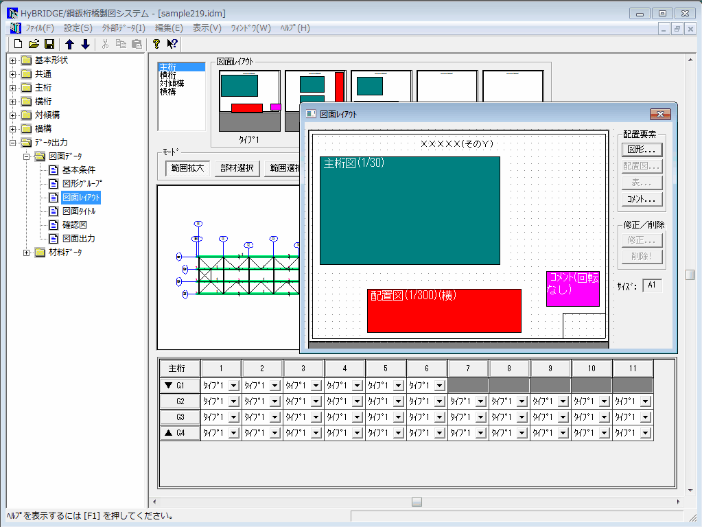Click the Open folder toolbar icon
This screenshot has width=702, height=527.
pyautogui.click(x=34, y=44)
